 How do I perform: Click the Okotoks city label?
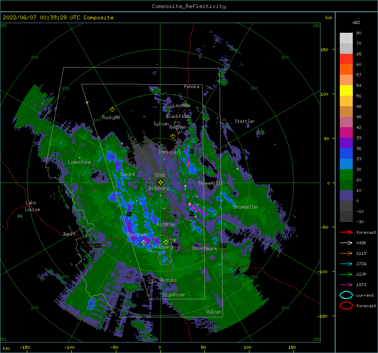pos(168,280)
